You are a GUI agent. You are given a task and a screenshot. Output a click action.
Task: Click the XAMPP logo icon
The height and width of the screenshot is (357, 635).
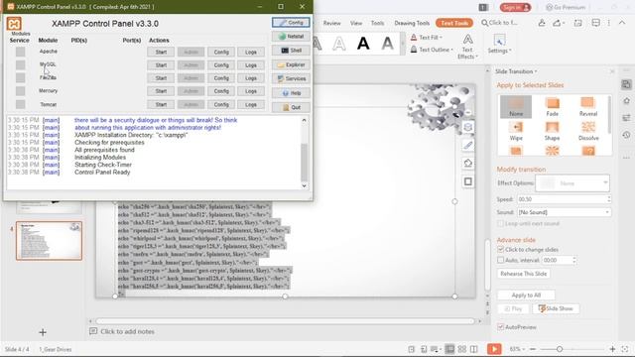(14, 24)
